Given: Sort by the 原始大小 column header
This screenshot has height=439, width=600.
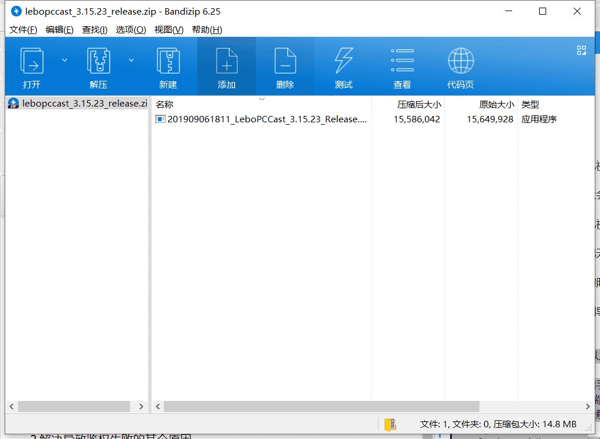Looking at the screenshot, I should coord(481,104).
